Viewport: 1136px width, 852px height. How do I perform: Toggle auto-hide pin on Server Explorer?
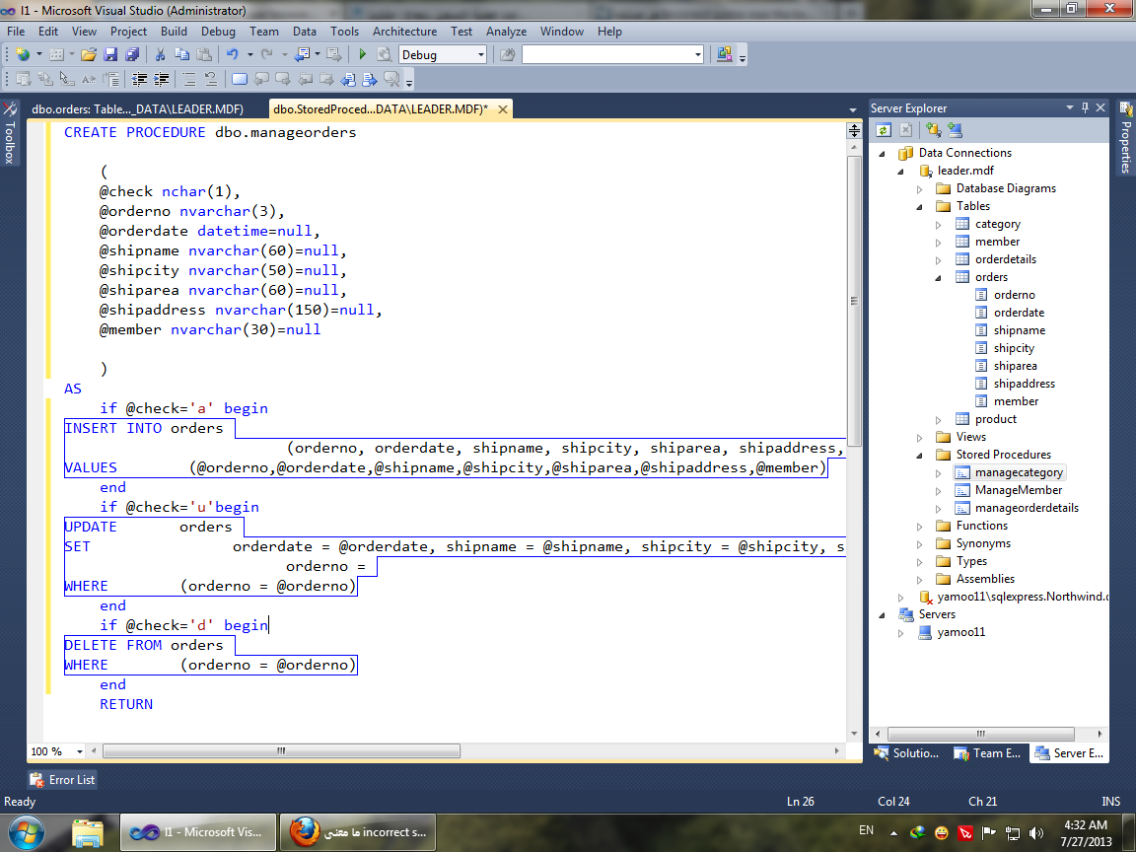[x=1085, y=107]
